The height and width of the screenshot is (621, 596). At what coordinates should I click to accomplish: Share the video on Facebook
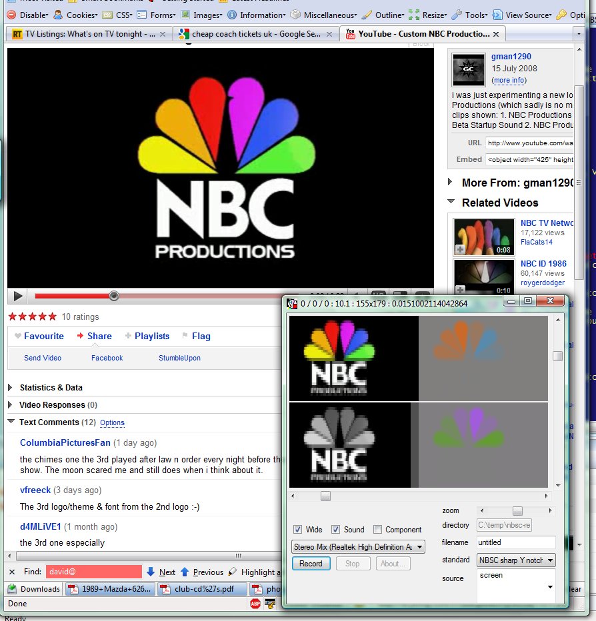pos(107,358)
